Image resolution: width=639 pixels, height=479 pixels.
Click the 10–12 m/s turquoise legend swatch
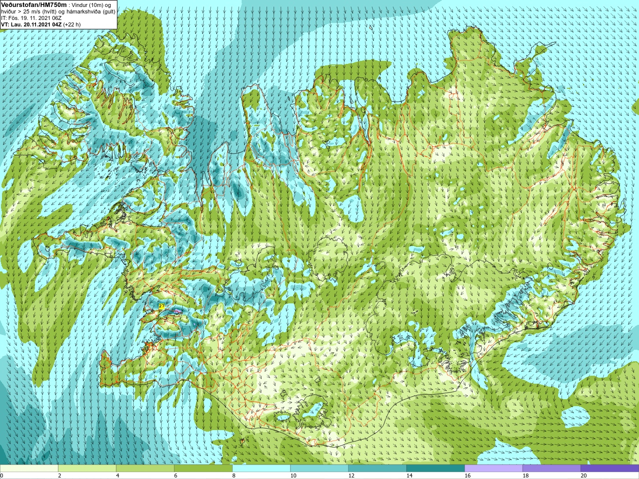pos(319,469)
